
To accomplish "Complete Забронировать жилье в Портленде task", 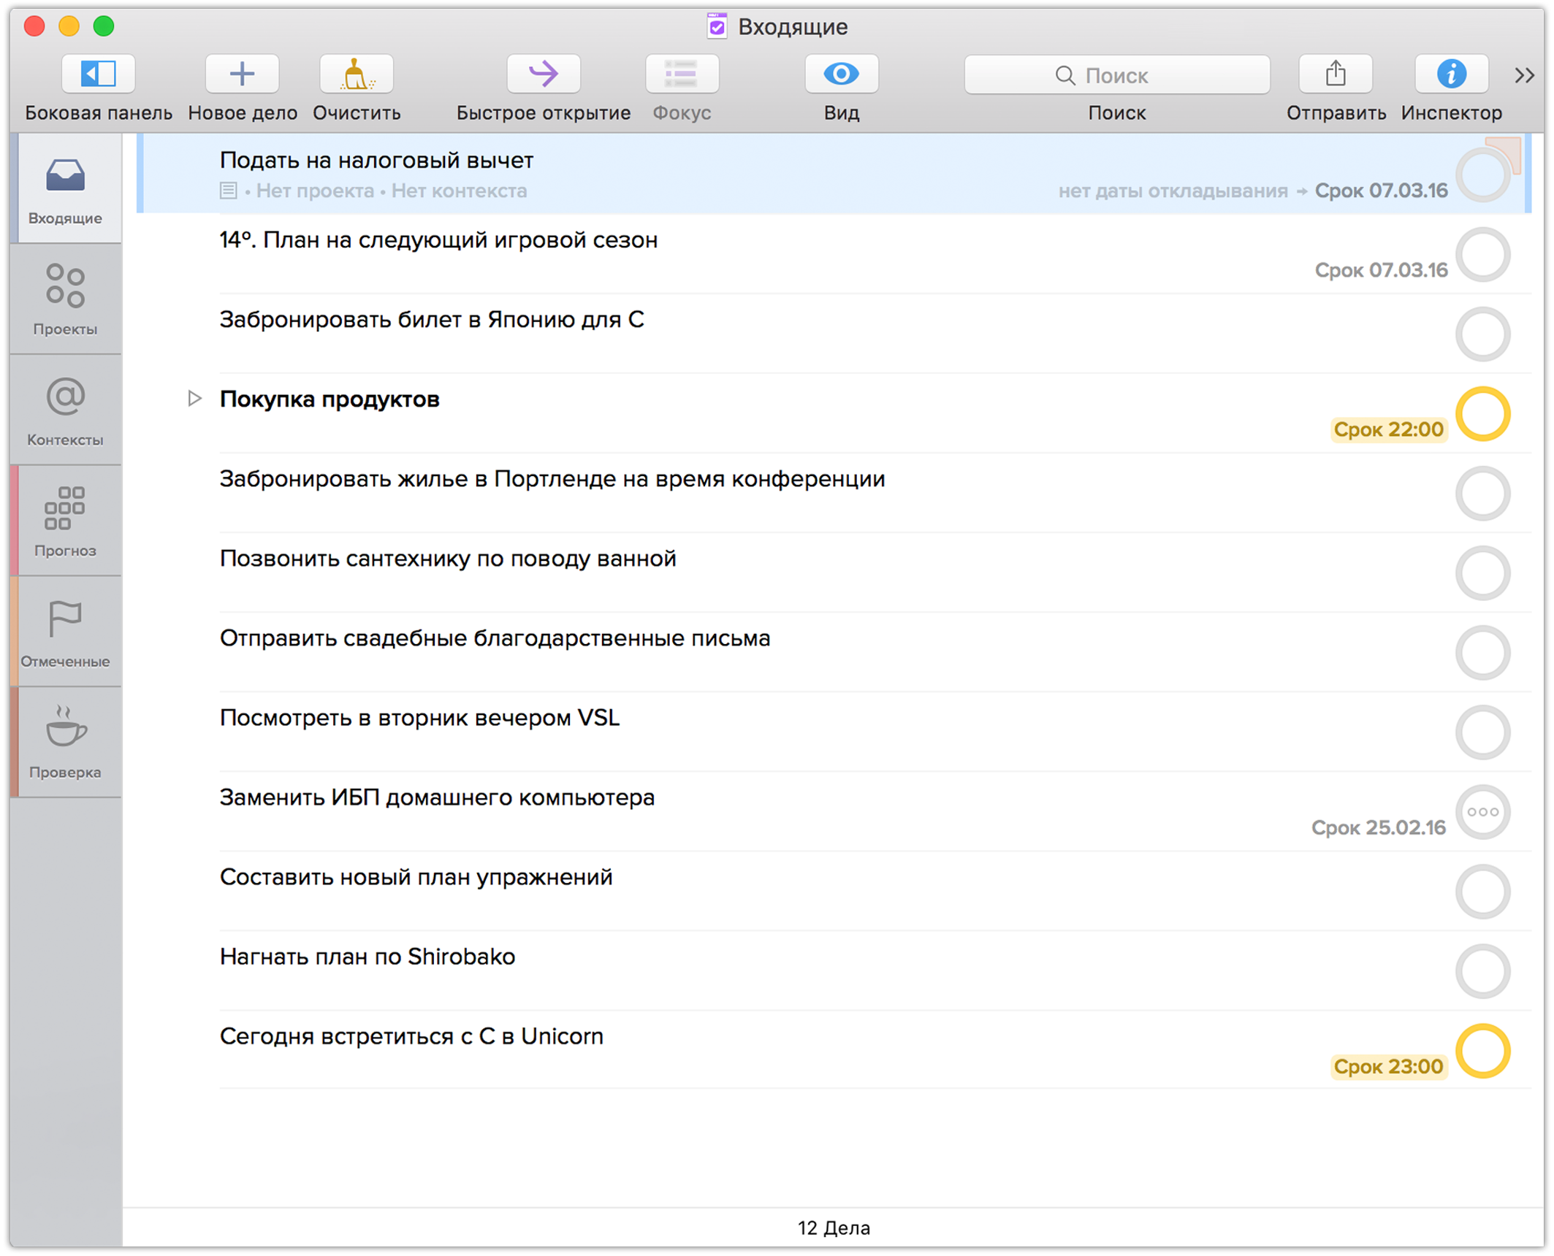I will [1483, 494].
